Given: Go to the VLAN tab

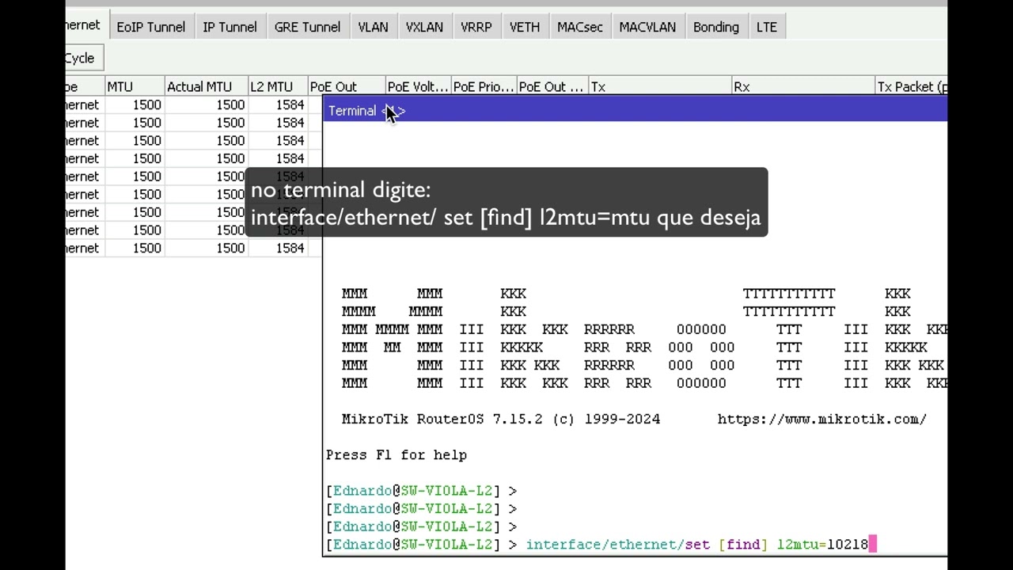Looking at the screenshot, I should point(373,27).
